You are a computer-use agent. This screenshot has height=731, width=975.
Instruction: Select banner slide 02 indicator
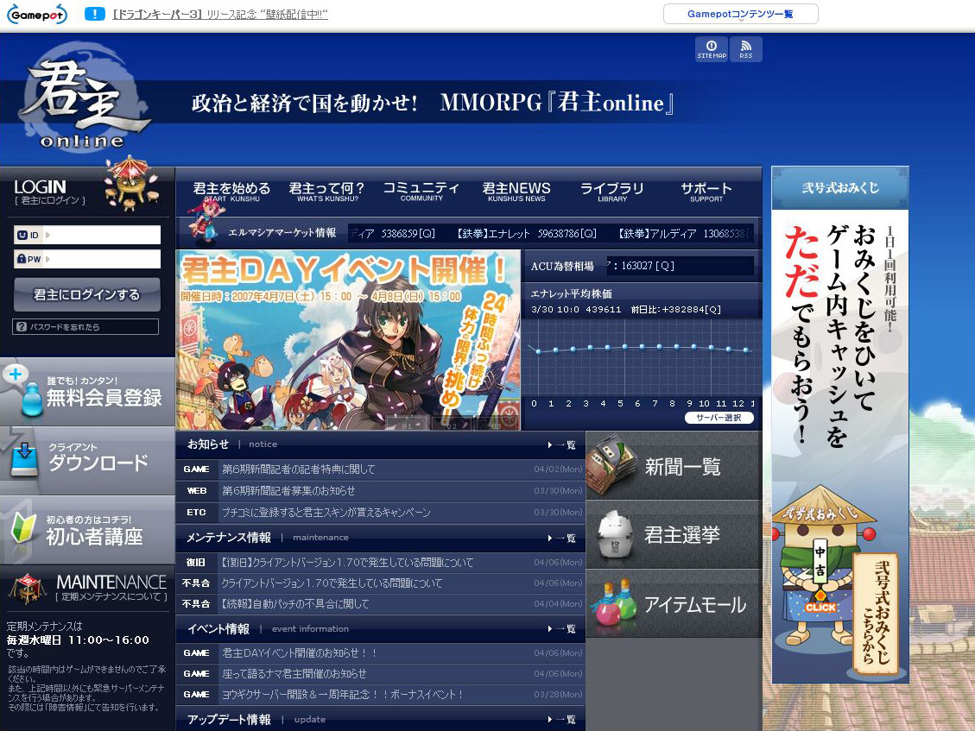pos(452,424)
